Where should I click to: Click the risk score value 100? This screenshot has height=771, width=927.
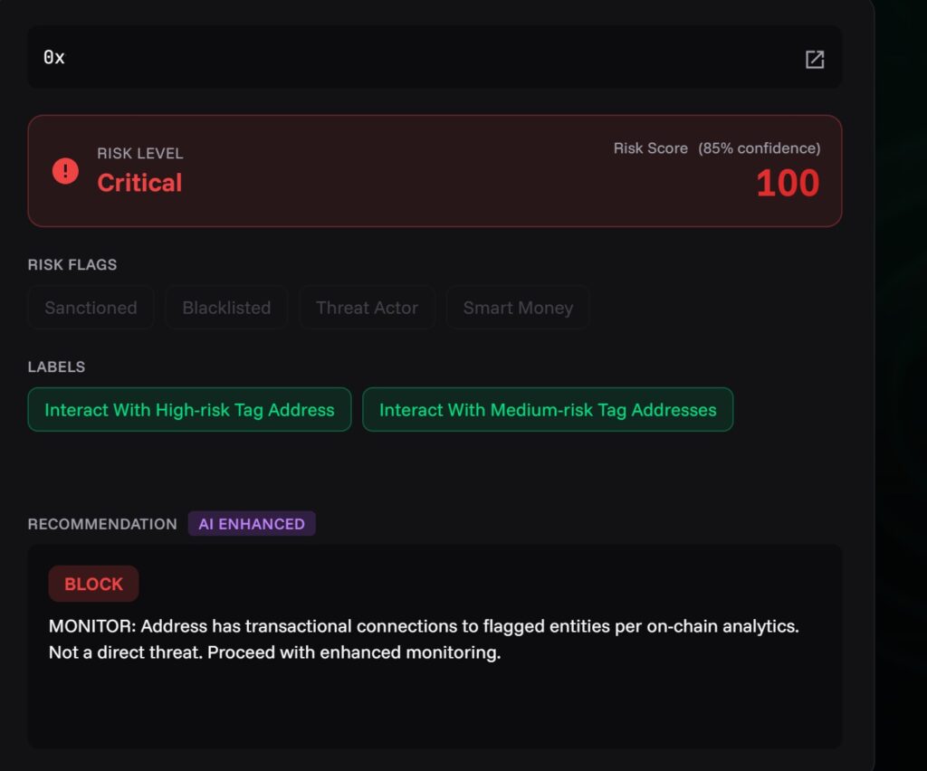[x=787, y=184]
